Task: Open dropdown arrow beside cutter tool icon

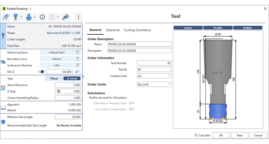Action: pos(22,17)
